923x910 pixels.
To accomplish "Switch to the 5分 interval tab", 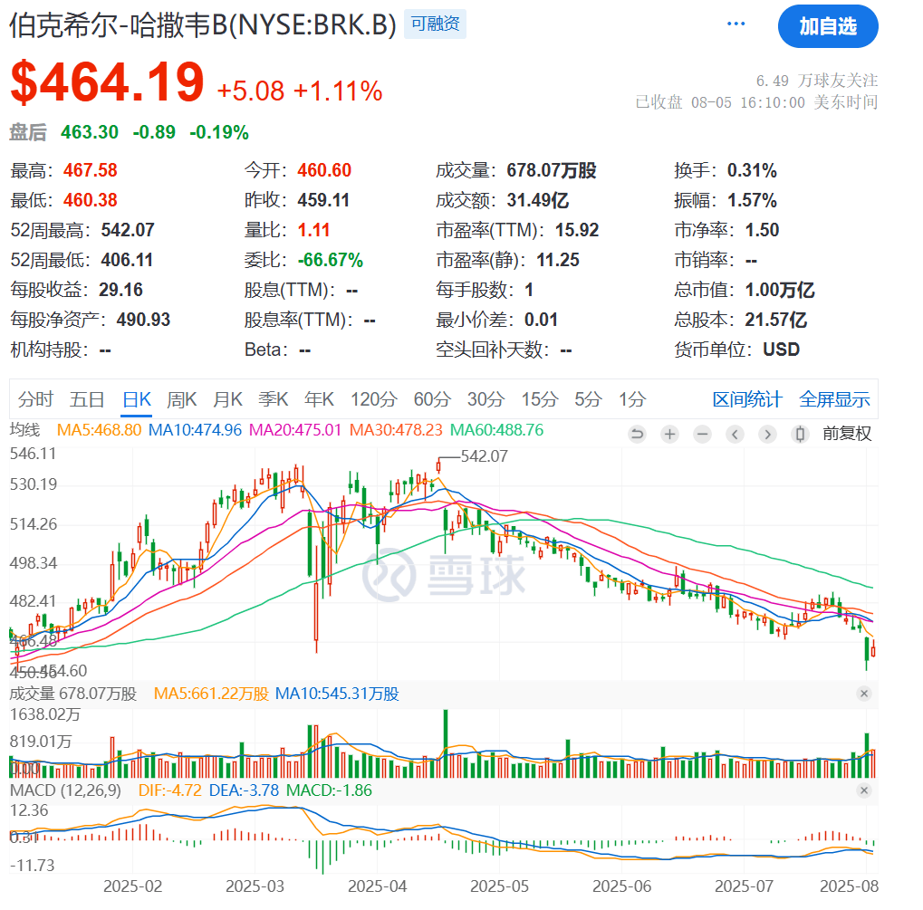I will (588, 399).
